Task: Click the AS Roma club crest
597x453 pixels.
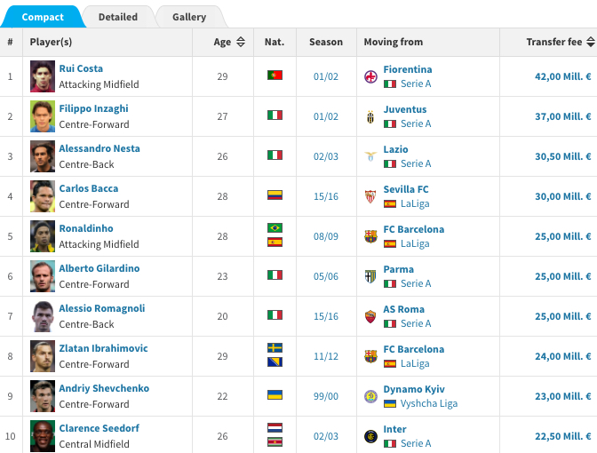Action: point(370,316)
